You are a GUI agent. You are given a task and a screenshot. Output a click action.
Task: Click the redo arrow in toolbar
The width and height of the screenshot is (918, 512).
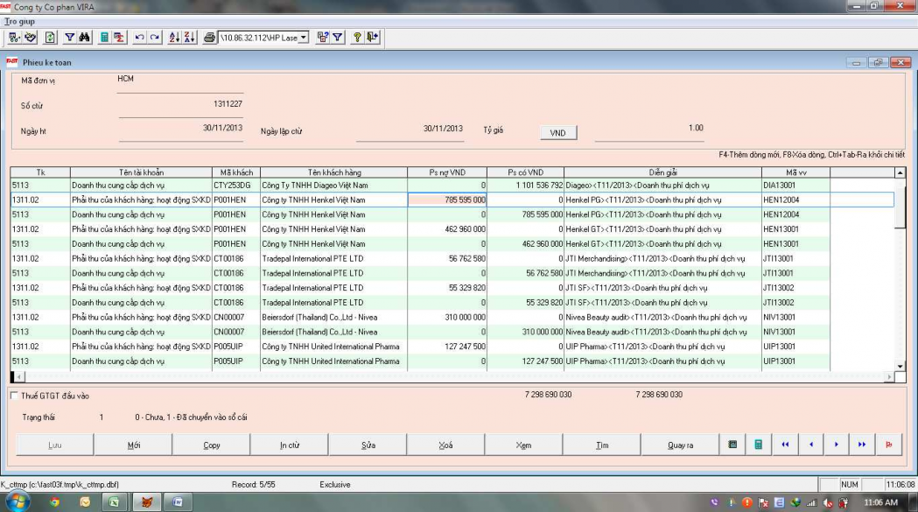pyautogui.click(x=155, y=38)
